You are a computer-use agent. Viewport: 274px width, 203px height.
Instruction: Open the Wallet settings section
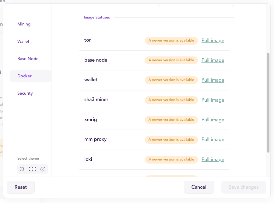pos(23,41)
